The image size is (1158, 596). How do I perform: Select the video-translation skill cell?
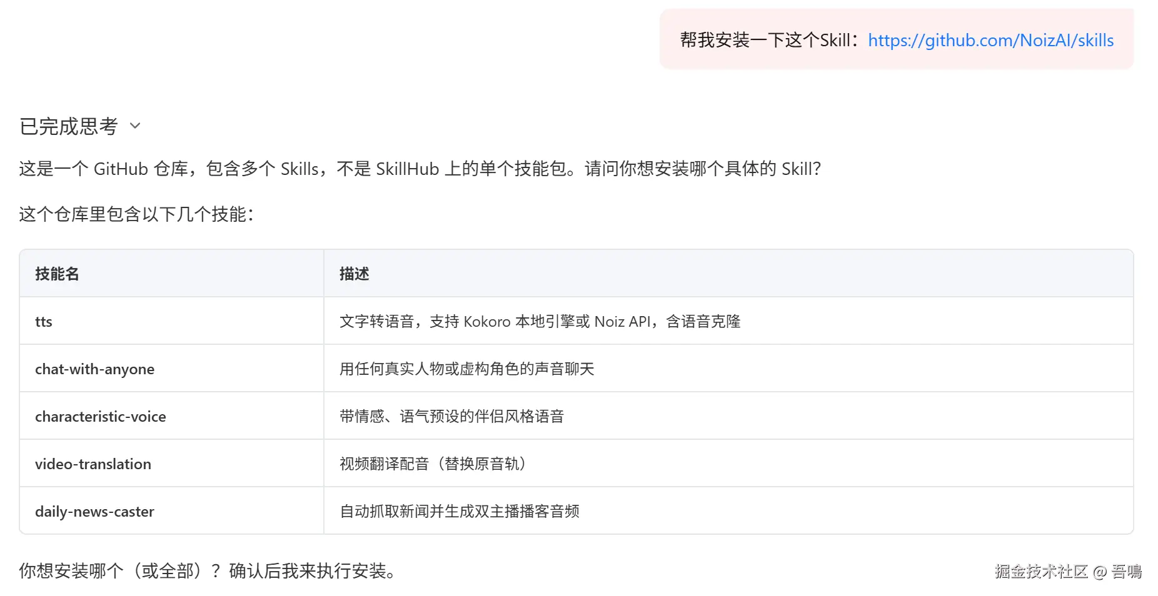(x=93, y=464)
